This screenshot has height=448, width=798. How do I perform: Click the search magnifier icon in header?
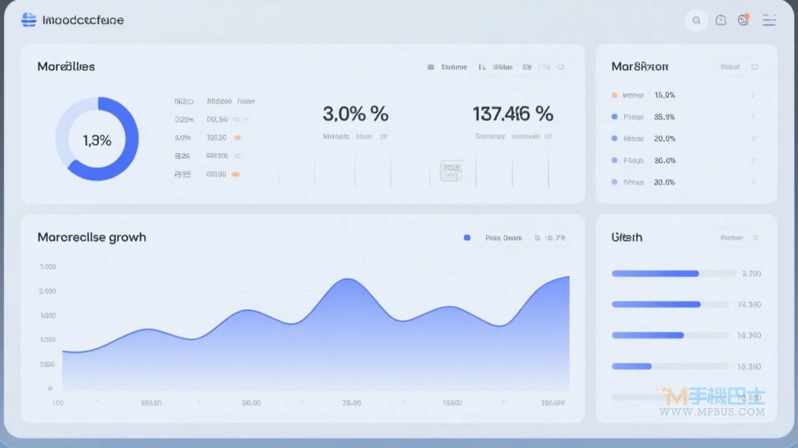pos(696,21)
